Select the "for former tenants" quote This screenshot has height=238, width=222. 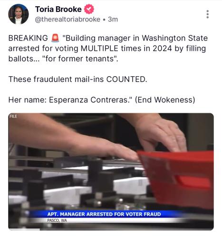[80, 59]
